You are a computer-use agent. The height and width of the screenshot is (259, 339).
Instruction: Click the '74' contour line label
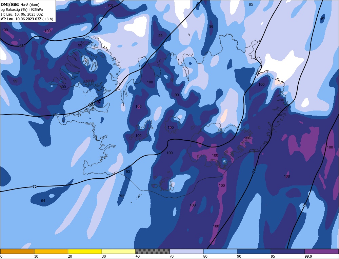(x=254, y=171)
